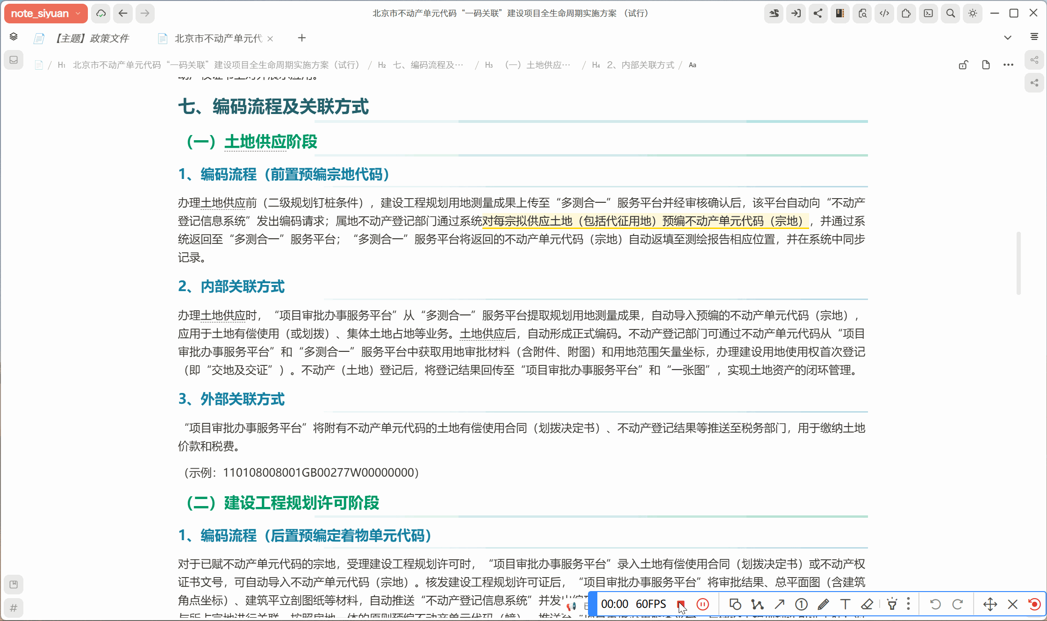1047x621 pixels.
Task: Toggle the document read-only lock in breadcrumb bar
Action: point(963,64)
